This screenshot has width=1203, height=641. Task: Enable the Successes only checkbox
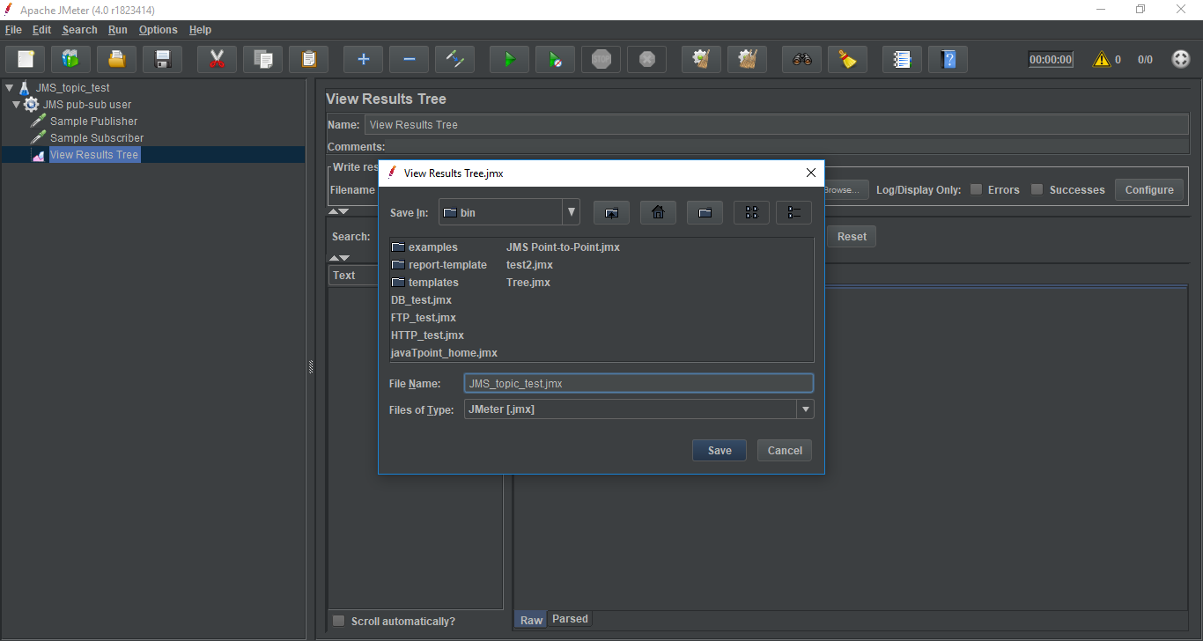1037,189
